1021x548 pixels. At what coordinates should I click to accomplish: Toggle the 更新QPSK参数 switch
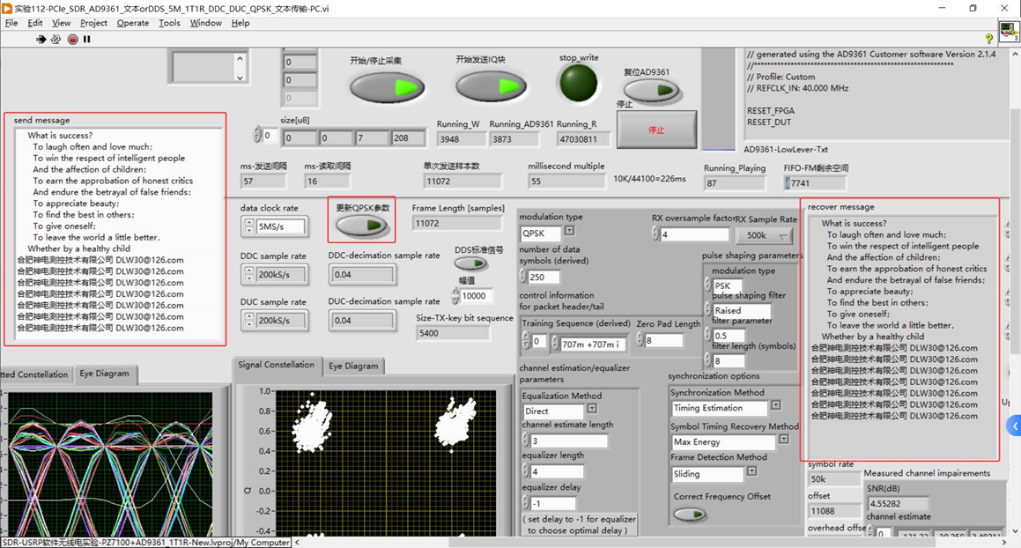pos(362,226)
